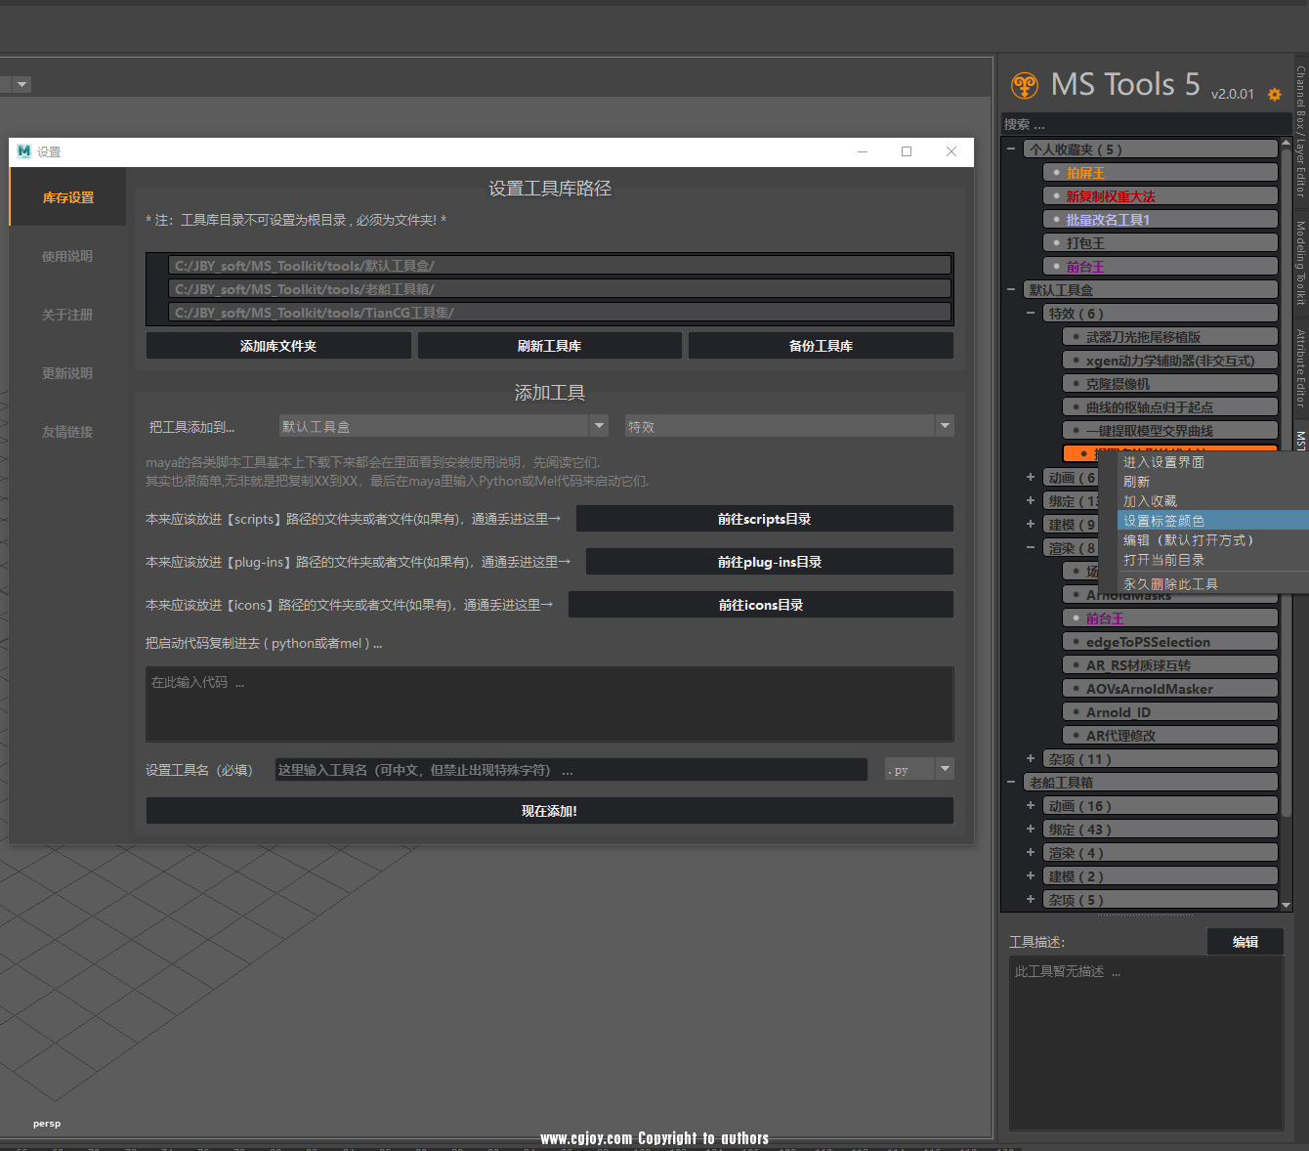Select the 默认工具盒 library path entry
Viewport: 1309px width, 1151px height.
(x=560, y=265)
